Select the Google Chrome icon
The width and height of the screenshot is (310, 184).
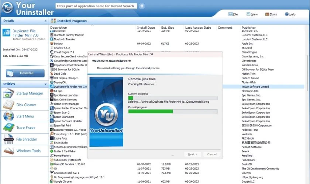pos(52,181)
